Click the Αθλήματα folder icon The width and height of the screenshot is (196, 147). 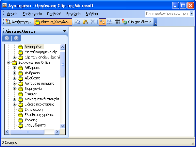point(21,68)
